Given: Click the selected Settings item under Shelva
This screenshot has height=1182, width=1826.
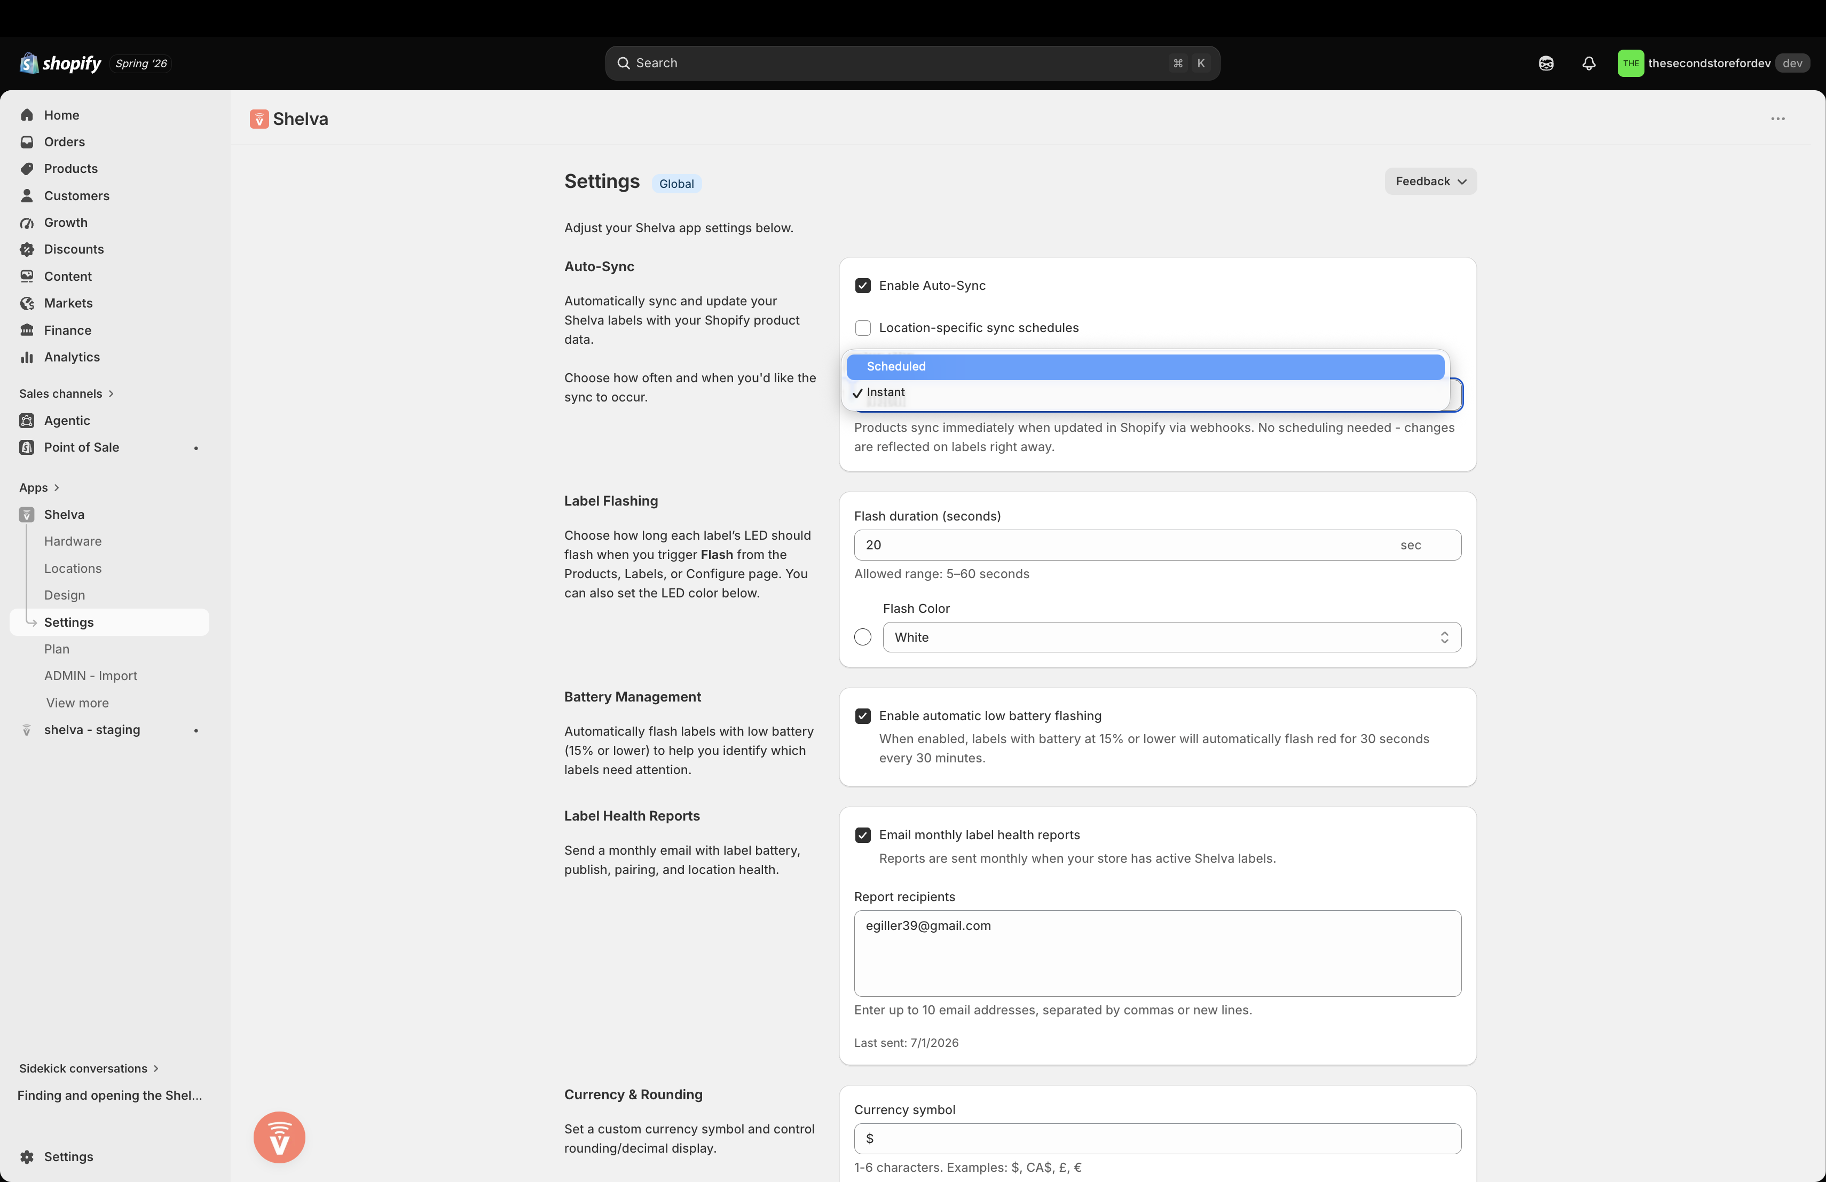Looking at the screenshot, I should (x=109, y=622).
